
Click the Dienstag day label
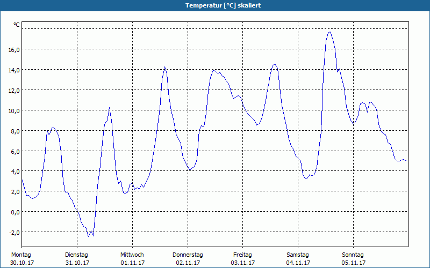click(x=76, y=255)
